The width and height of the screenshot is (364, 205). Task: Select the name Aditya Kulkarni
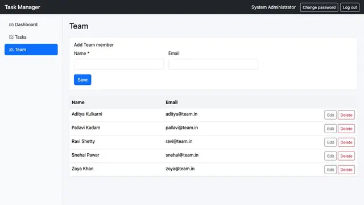click(x=87, y=114)
